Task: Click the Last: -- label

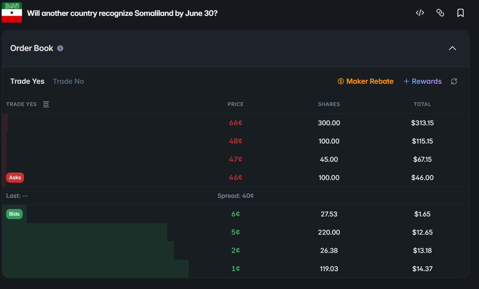Action: (x=17, y=196)
